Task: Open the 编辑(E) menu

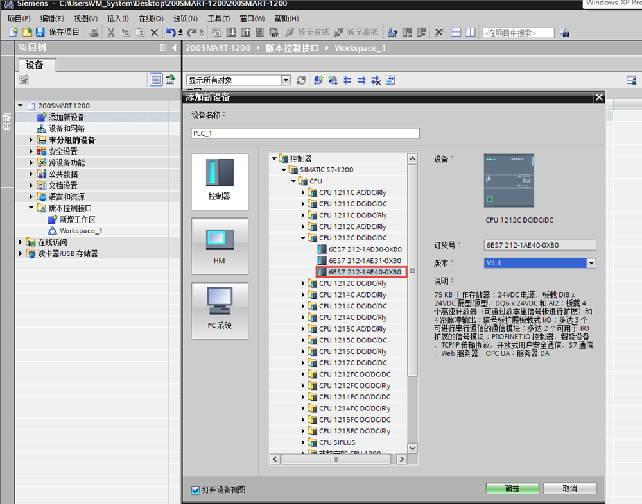Action: tap(52, 19)
